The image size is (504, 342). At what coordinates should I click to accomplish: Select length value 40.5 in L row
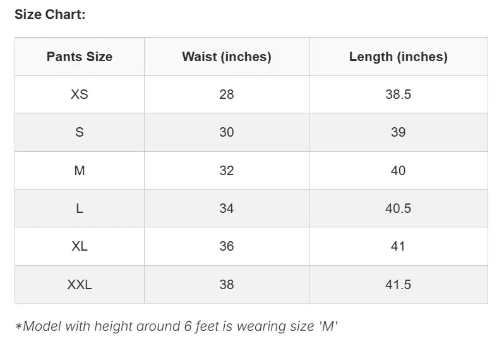tap(398, 208)
